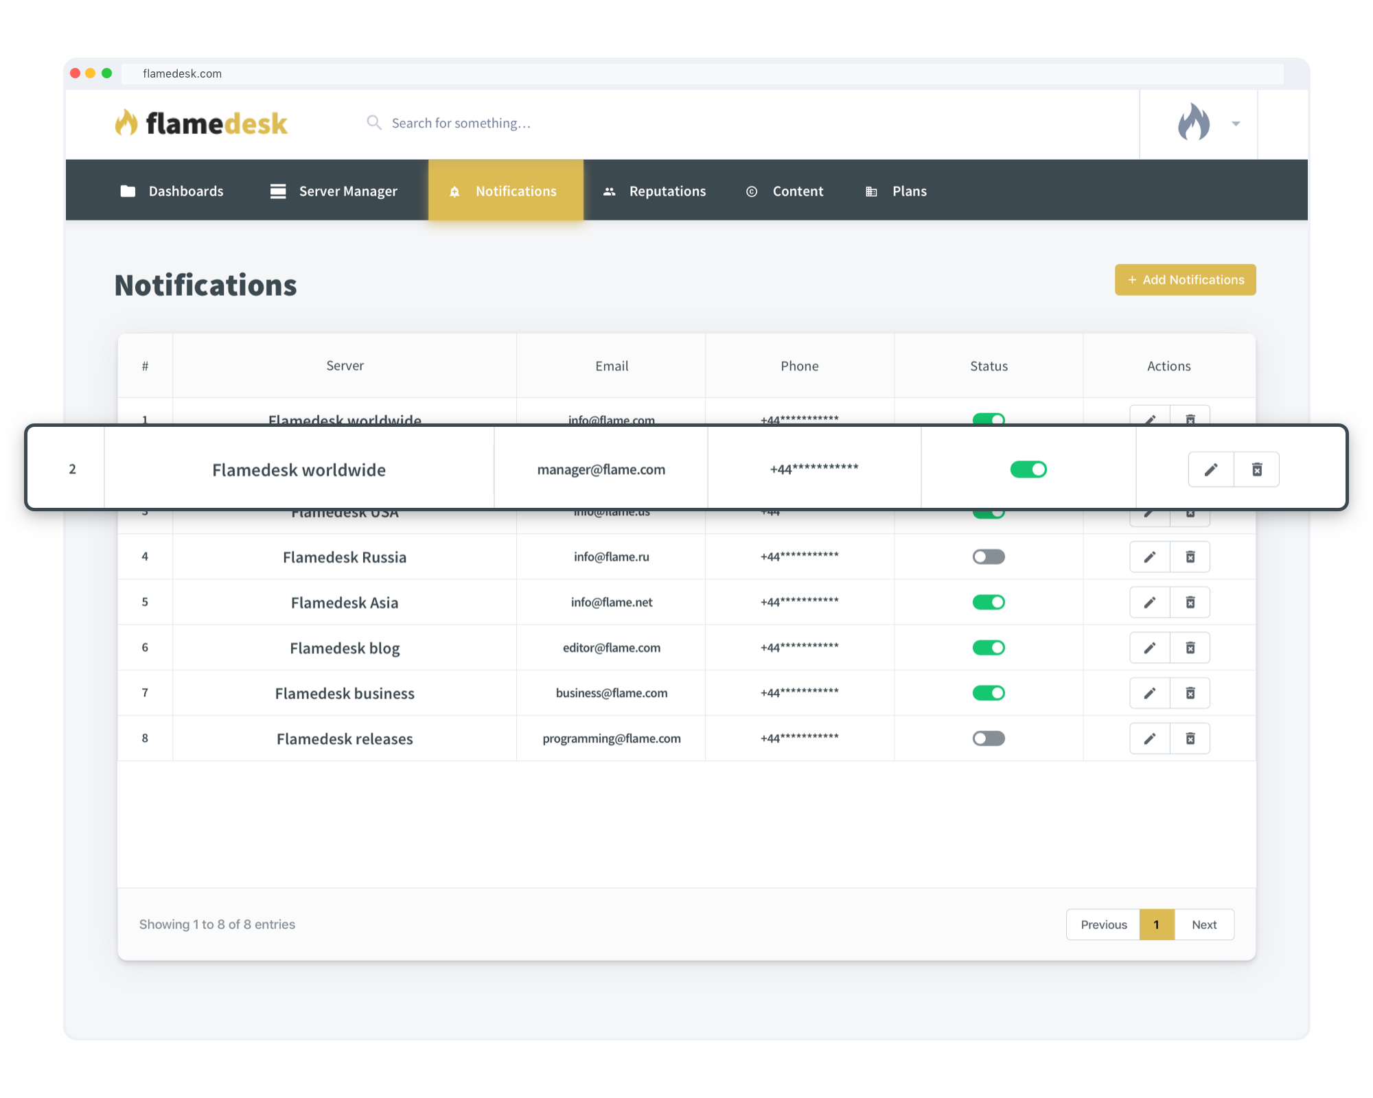Select the Flamedesk Asia server name
Screen dimensions: 1373x1098
tap(345, 602)
